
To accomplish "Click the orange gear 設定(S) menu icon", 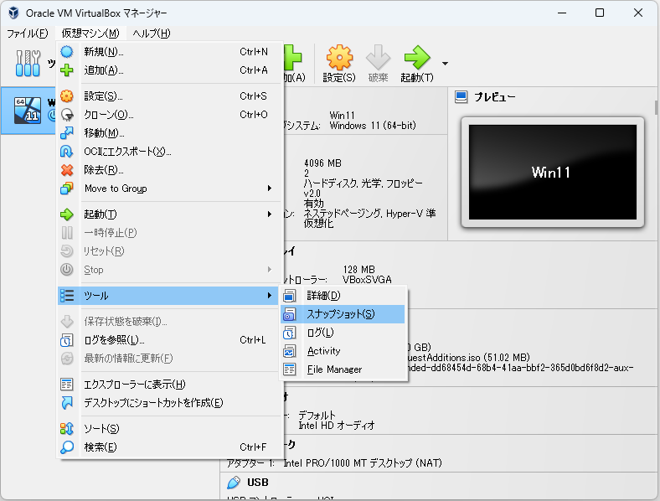I will coord(66,96).
